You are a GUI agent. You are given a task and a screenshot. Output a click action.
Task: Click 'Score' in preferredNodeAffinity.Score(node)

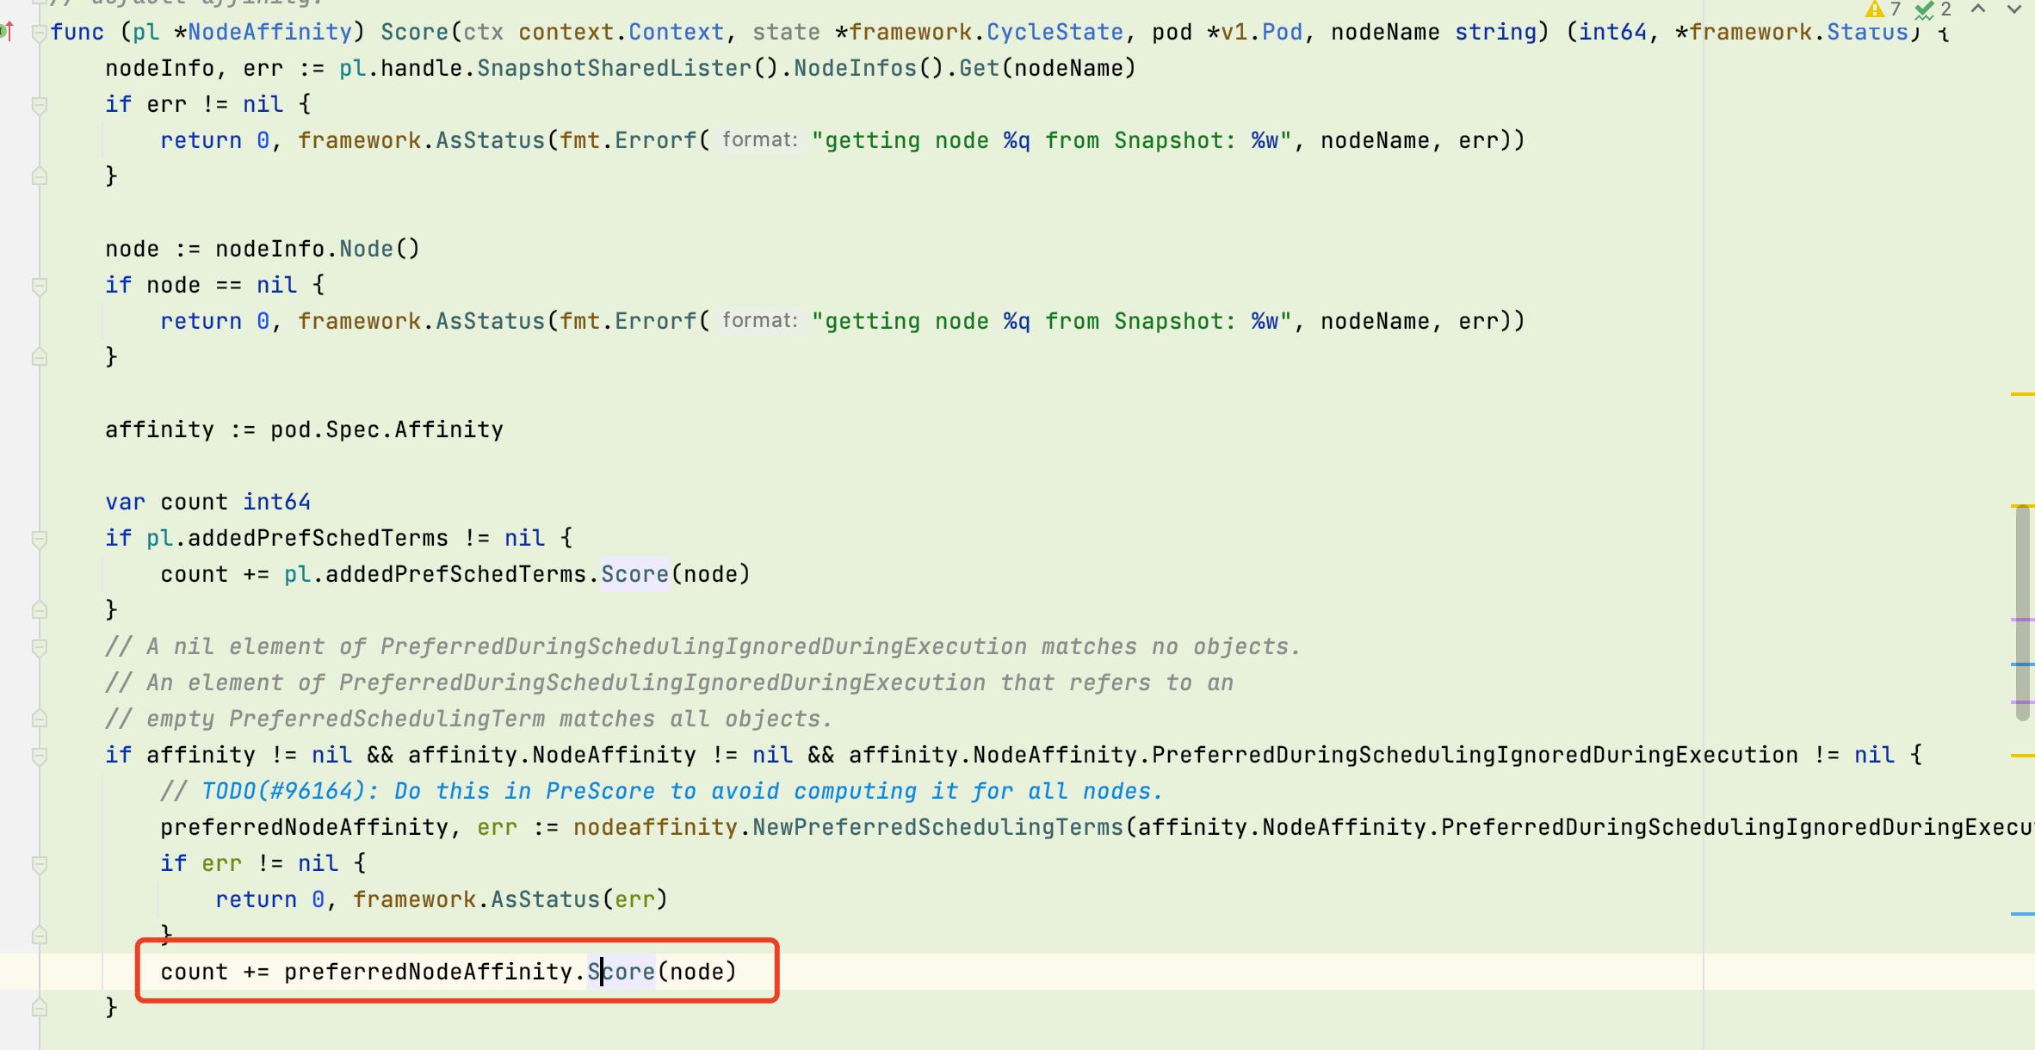621,973
